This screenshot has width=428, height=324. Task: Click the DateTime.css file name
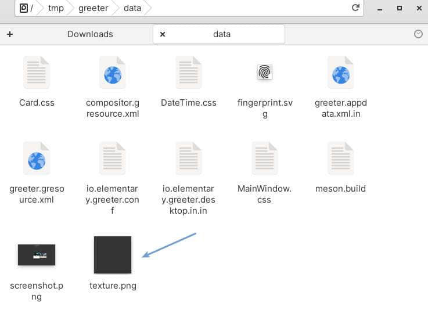tap(189, 103)
